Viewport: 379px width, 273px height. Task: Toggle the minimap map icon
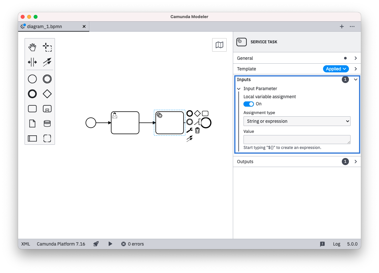[x=219, y=45]
